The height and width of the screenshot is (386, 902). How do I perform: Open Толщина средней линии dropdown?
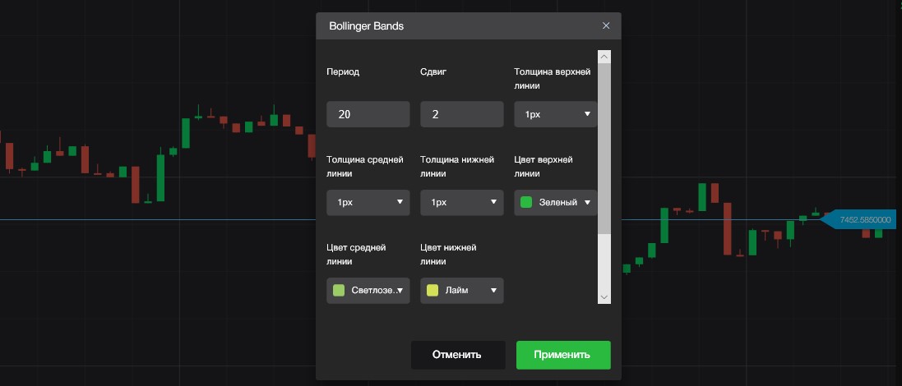coord(368,202)
